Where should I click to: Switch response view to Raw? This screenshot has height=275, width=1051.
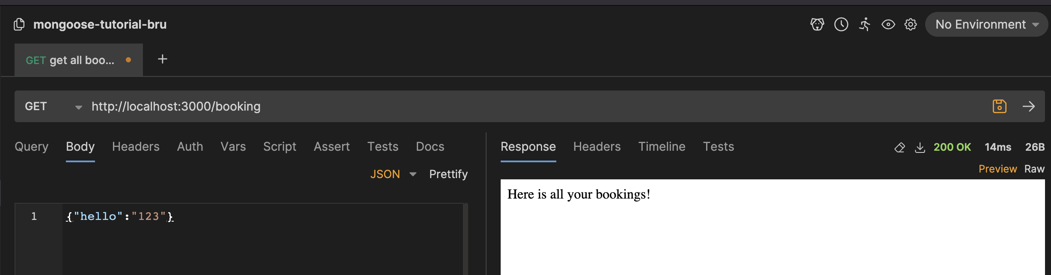pos(1034,169)
